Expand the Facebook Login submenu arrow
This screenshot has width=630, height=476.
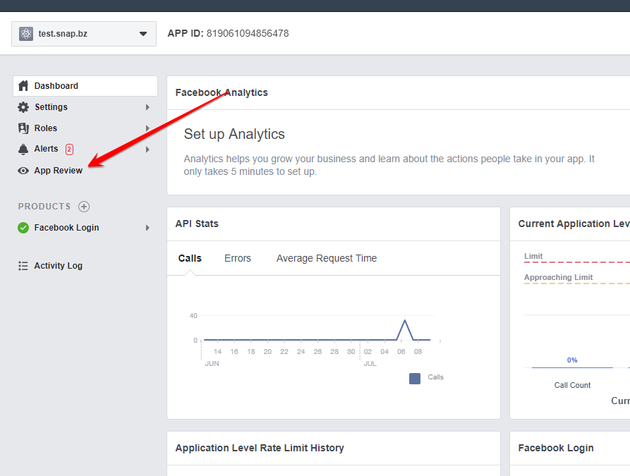tap(147, 228)
